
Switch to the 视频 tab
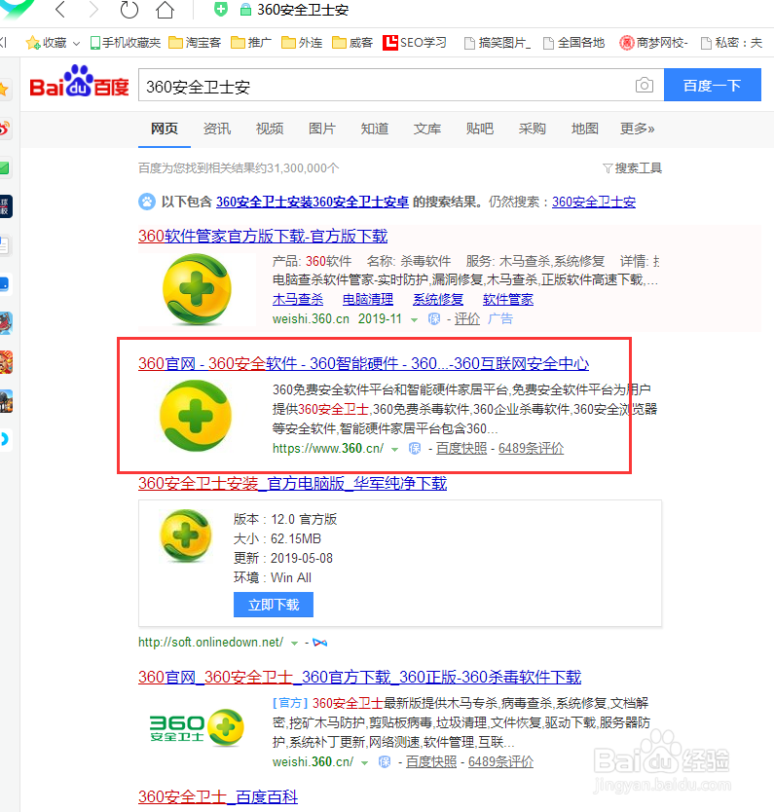270,129
